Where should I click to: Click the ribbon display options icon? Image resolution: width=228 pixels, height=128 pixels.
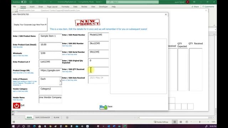pos(194,2)
